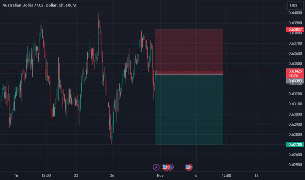This screenshot has width=305, height=180.
Task: Click the 0.64000 price axis label
Action: [295, 13]
